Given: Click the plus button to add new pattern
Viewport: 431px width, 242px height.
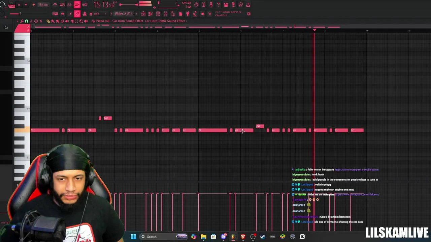Looking at the screenshot, I should point(136,14).
